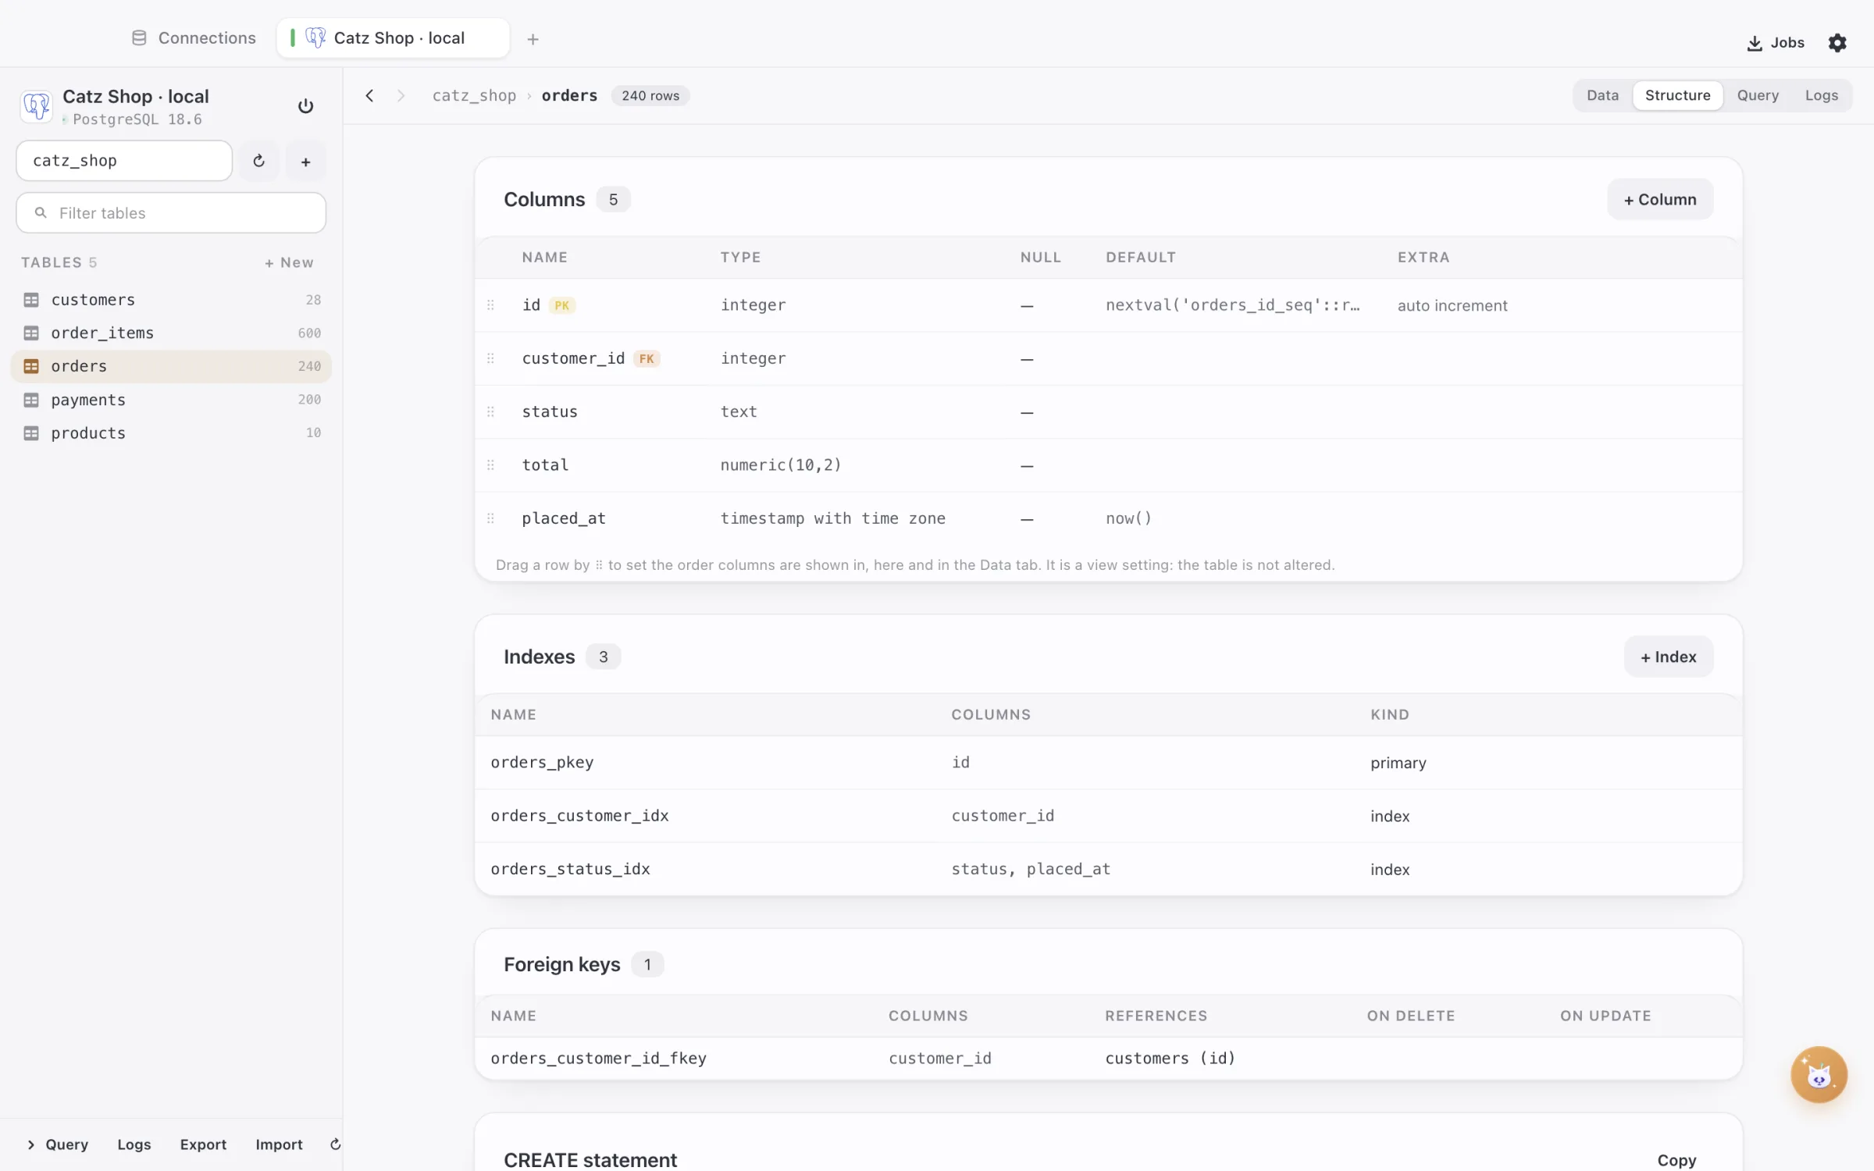Screen dimensions: 1874x1171
Task: Disconnect using the power icon
Action: (x=305, y=106)
